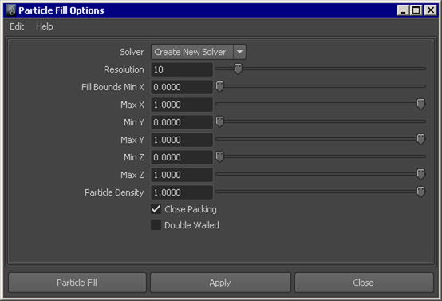Click the Solver dropdown arrow
Screen dimensions: 442x301
(x=239, y=52)
